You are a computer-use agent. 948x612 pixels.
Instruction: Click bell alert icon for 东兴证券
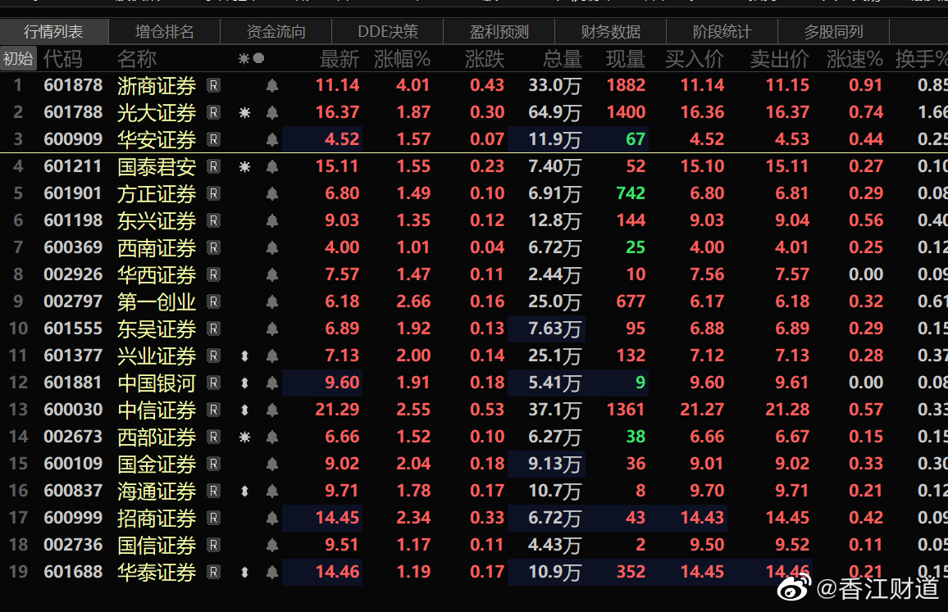point(272,220)
